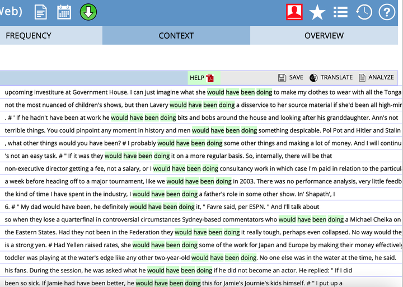This screenshot has width=403, height=287.
Task: Click the green download arrow icon
Action: click(88, 12)
